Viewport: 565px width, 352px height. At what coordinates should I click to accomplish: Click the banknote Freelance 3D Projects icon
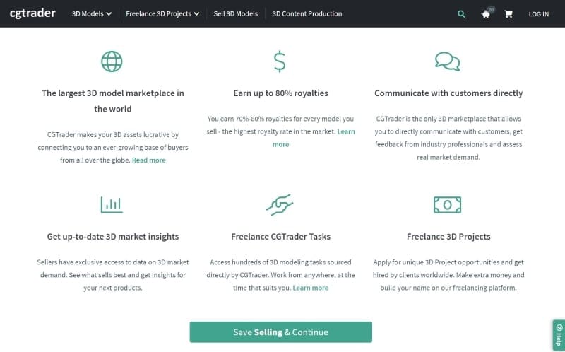coord(448,204)
